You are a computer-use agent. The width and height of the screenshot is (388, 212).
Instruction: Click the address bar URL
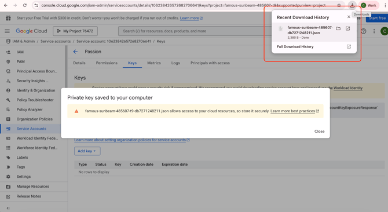[183, 5]
